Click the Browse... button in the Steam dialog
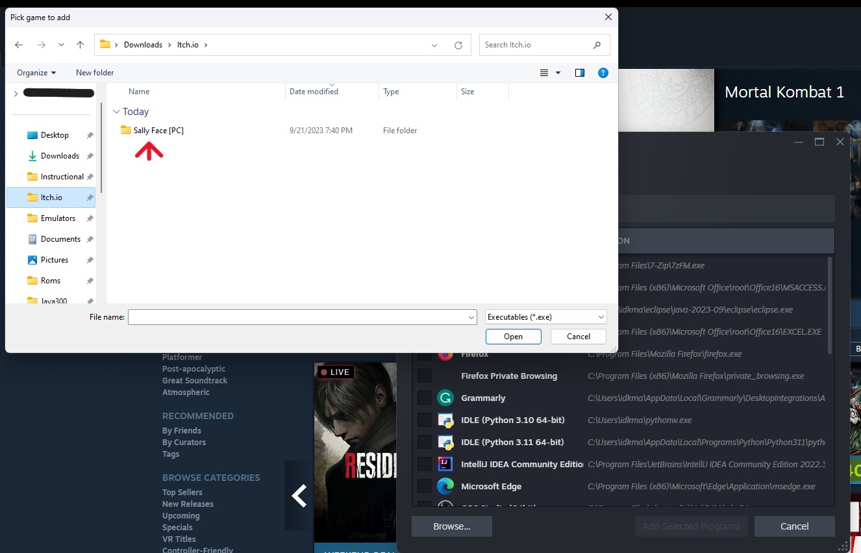Screen dimensions: 861x553 click(451, 526)
